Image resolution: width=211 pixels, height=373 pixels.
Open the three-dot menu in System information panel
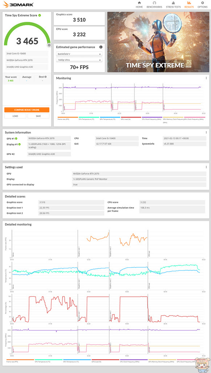206,133
